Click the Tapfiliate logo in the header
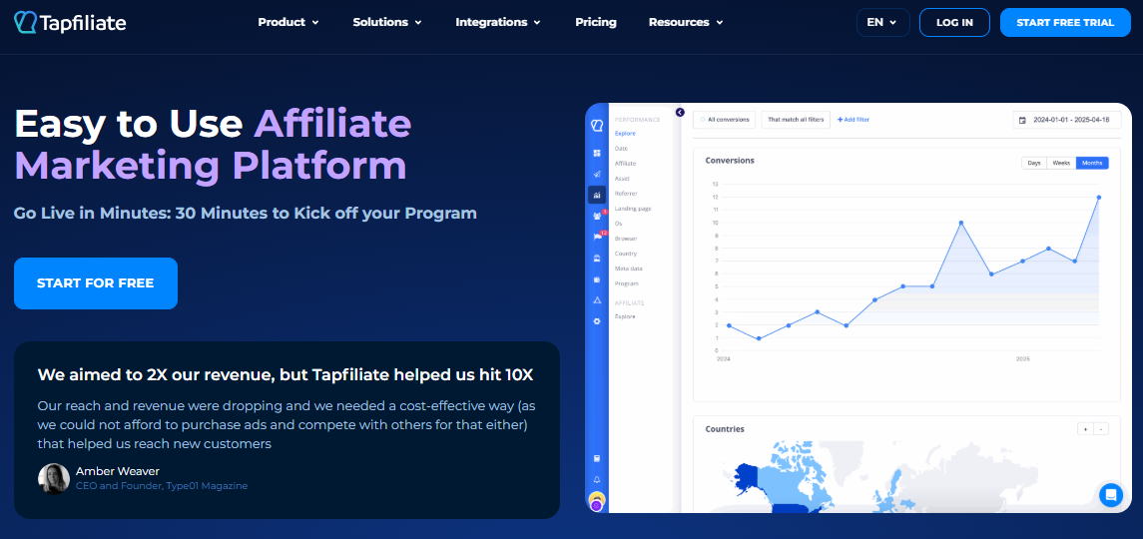The height and width of the screenshot is (539, 1143). coord(70,23)
